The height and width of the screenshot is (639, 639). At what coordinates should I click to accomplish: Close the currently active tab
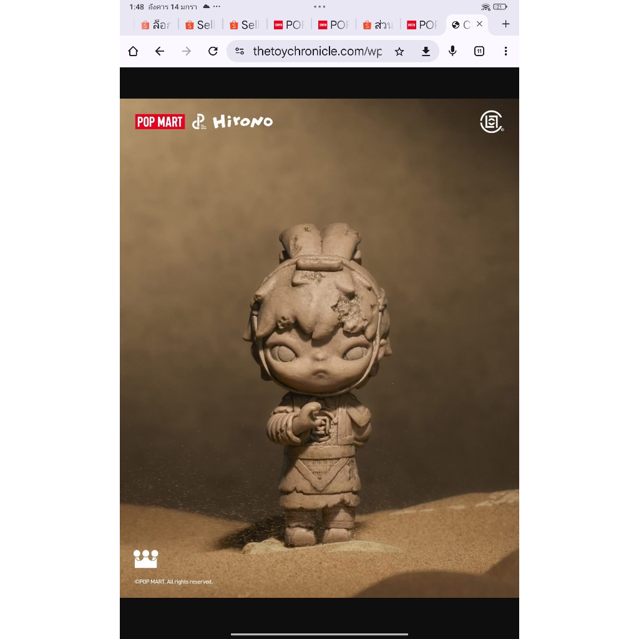click(480, 24)
